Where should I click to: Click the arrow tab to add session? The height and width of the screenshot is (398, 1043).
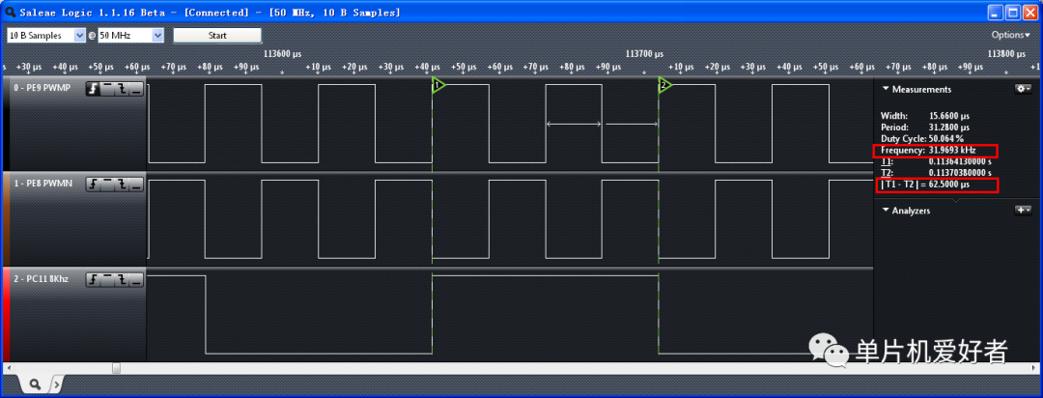pyautogui.click(x=57, y=384)
